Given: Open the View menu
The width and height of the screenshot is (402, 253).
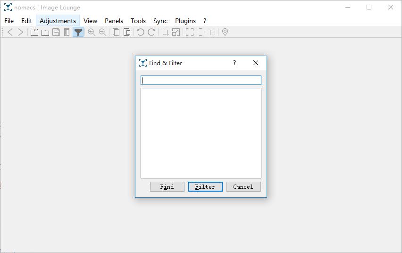Looking at the screenshot, I should (90, 21).
